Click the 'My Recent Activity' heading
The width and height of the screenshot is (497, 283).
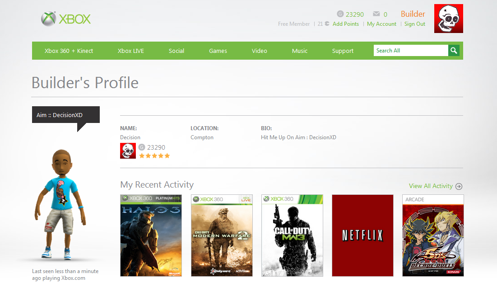tap(157, 184)
